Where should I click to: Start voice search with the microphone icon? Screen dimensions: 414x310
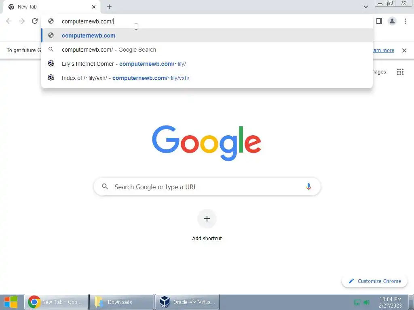click(308, 186)
